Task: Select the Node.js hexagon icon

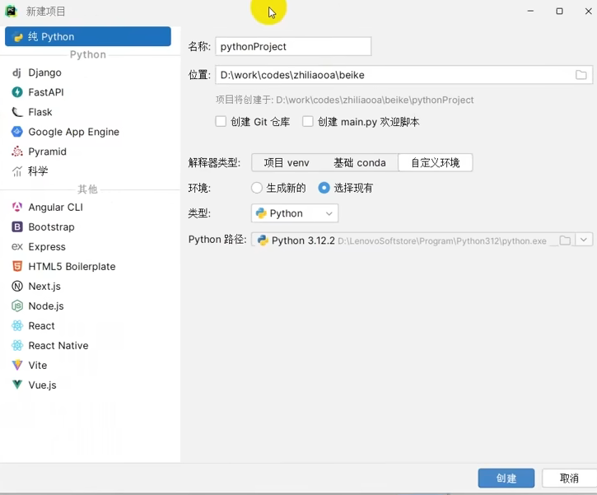Action: tap(17, 306)
